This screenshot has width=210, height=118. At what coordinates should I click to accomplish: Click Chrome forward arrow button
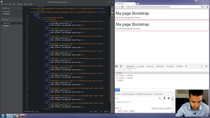click(119, 7)
